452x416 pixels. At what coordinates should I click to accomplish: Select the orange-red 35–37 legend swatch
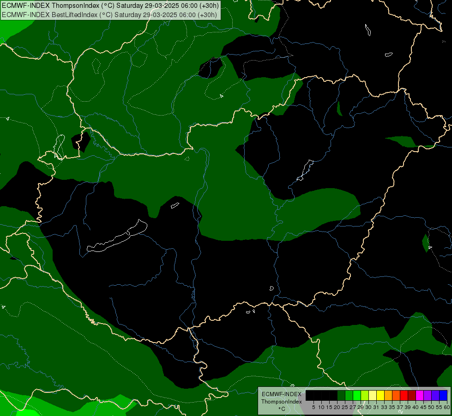396,396
